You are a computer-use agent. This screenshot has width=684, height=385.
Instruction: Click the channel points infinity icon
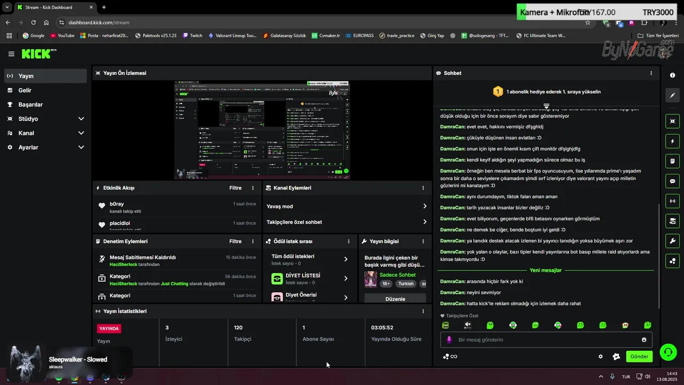(450, 357)
